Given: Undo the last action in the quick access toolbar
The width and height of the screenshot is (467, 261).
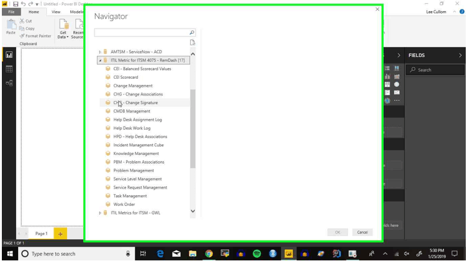Looking at the screenshot, I should [x=23, y=4].
